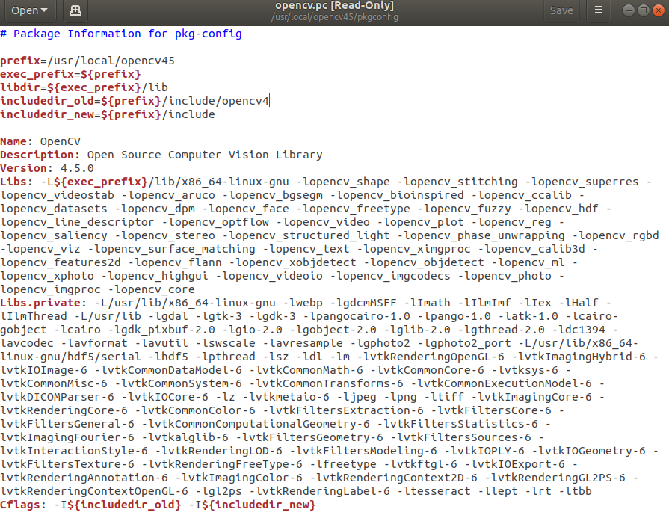Click the -ldc1394 entry
The image size is (669, 530).
tap(578, 330)
